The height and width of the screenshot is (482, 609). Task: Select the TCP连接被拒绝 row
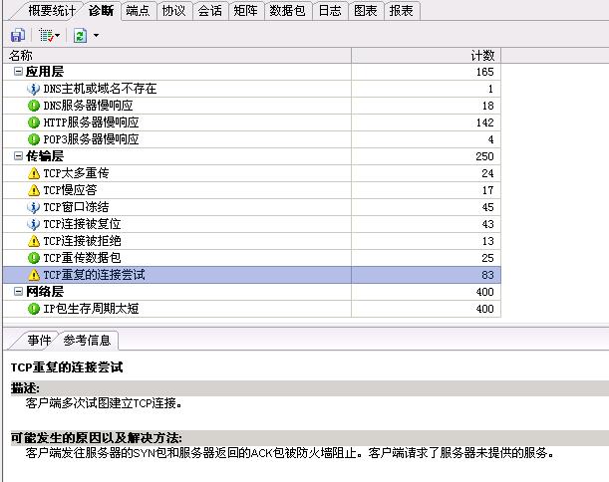tap(252, 241)
